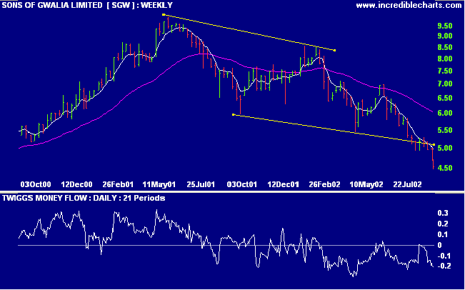Click the 11May01 date label
This screenshot has height=290, width=465.
pyautogui.click(x=159, y=184)
